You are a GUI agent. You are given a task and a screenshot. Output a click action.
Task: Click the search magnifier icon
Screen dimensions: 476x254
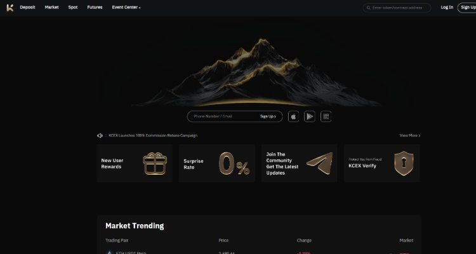click(x=368, y=8)
